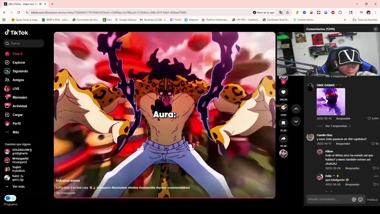Screen dimensions: 380x214
Task: Open a new browser tab
Action: [x=52, y=4]
